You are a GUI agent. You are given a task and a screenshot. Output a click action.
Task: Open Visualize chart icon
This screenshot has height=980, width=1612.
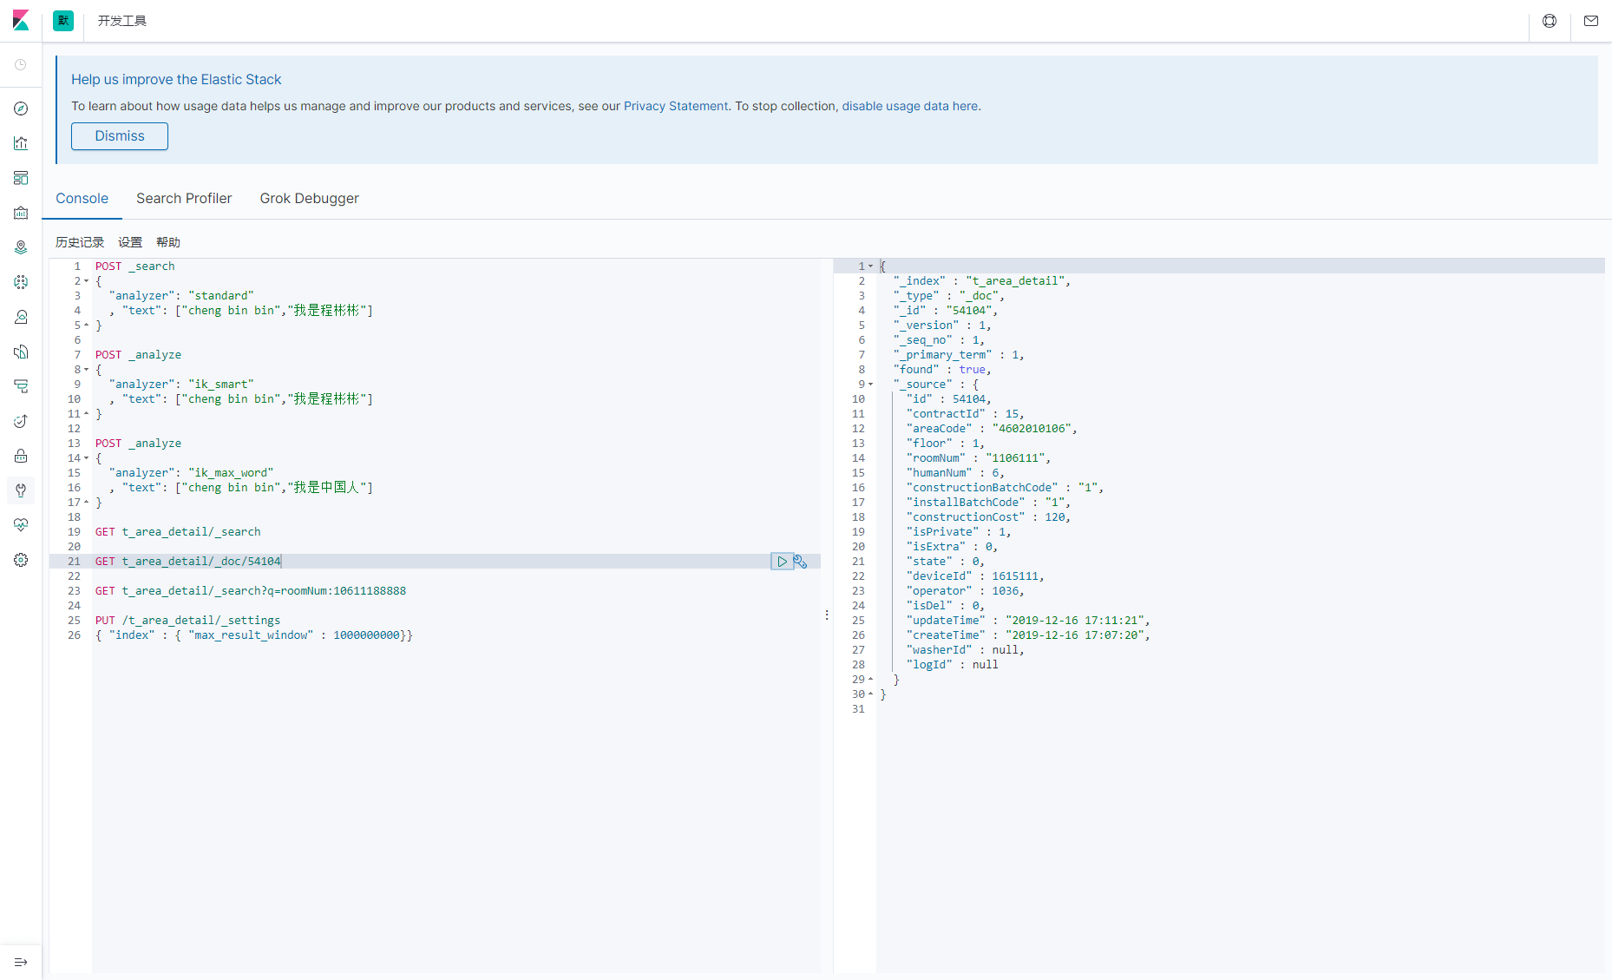click(x=21, y=143)
